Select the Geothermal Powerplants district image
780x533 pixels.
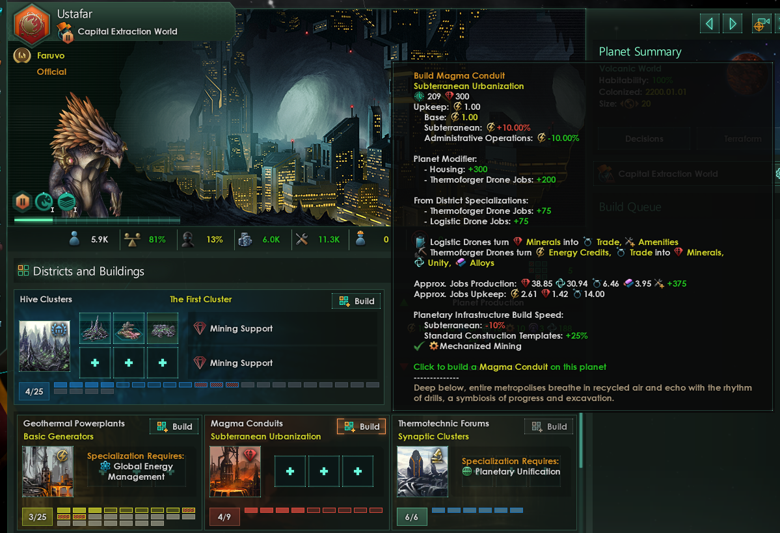click(x=47, y=471)
